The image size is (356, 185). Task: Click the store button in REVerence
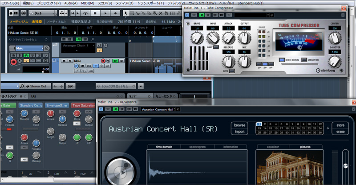tap(340, 125)
